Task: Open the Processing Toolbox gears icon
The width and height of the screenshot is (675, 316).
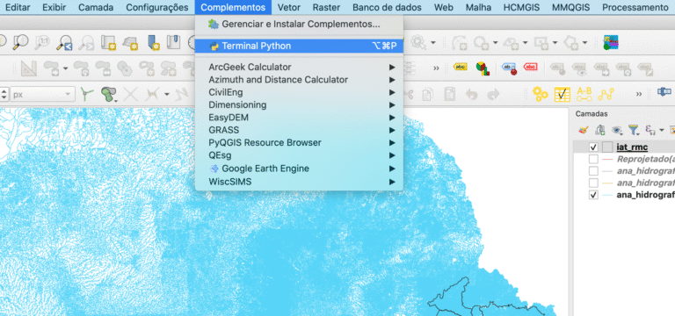Action: coord(540,94)
